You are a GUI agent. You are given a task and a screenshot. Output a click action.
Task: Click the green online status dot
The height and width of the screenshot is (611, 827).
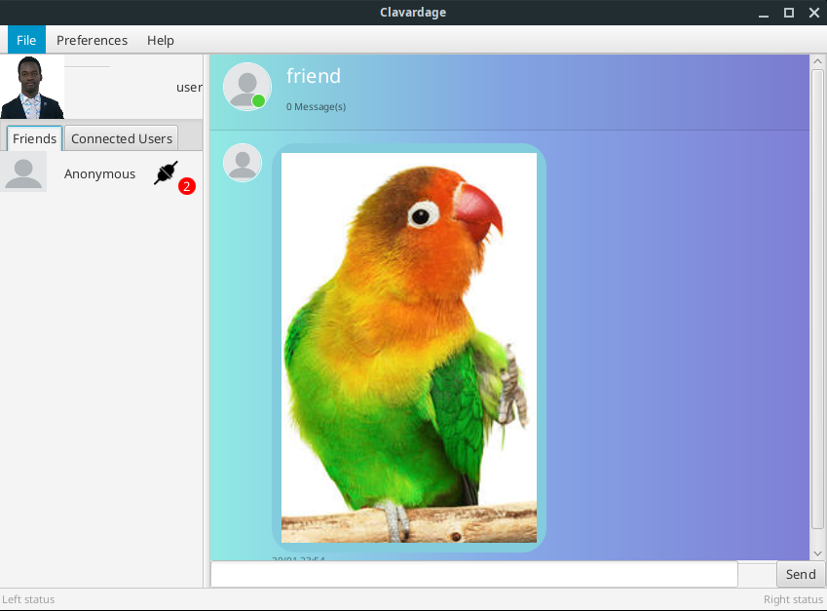pos(258,100)
